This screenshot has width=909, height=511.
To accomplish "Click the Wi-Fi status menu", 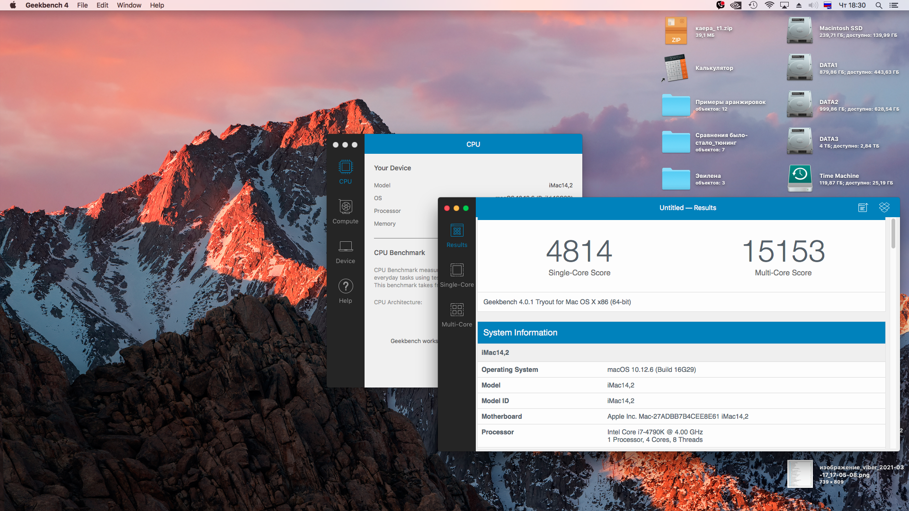I will (769, 5).
